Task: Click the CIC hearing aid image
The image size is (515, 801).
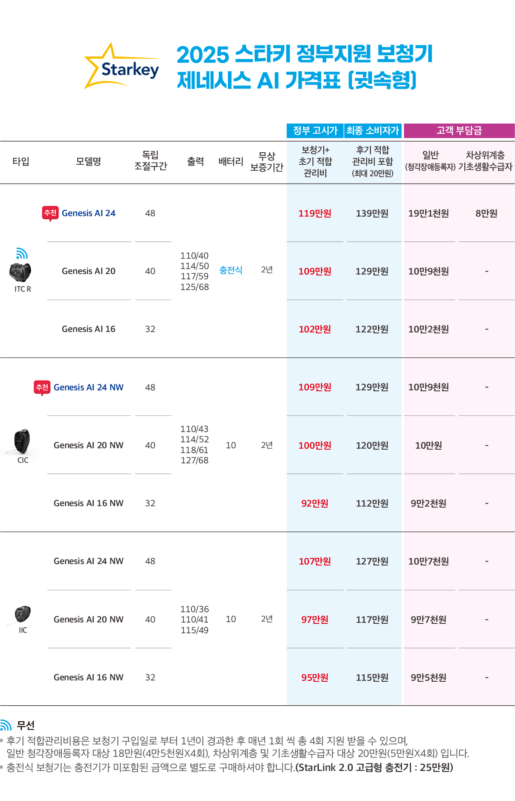Action: coord(22,441)
